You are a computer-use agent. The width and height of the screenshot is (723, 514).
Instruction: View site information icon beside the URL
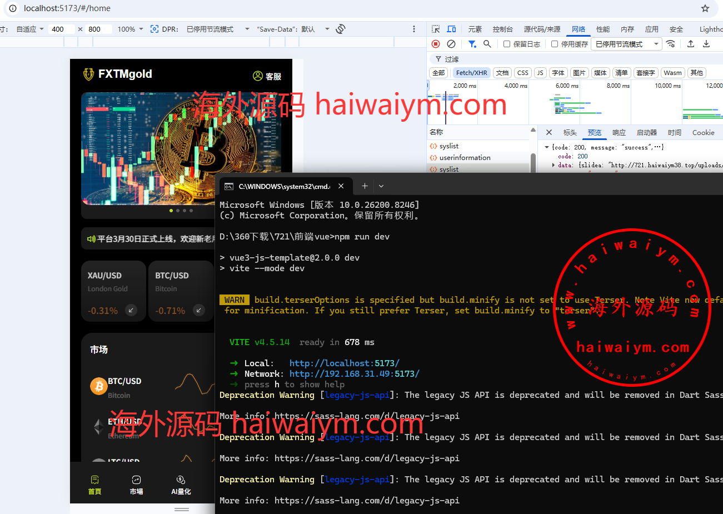[13, 8]
